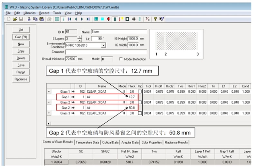Click the Radiance button
This screenshot has width=253, height=168.
pyautogui.click(x=21, y=79)
